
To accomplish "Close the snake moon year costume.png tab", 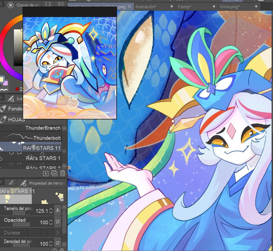I will tap(129, 6).
